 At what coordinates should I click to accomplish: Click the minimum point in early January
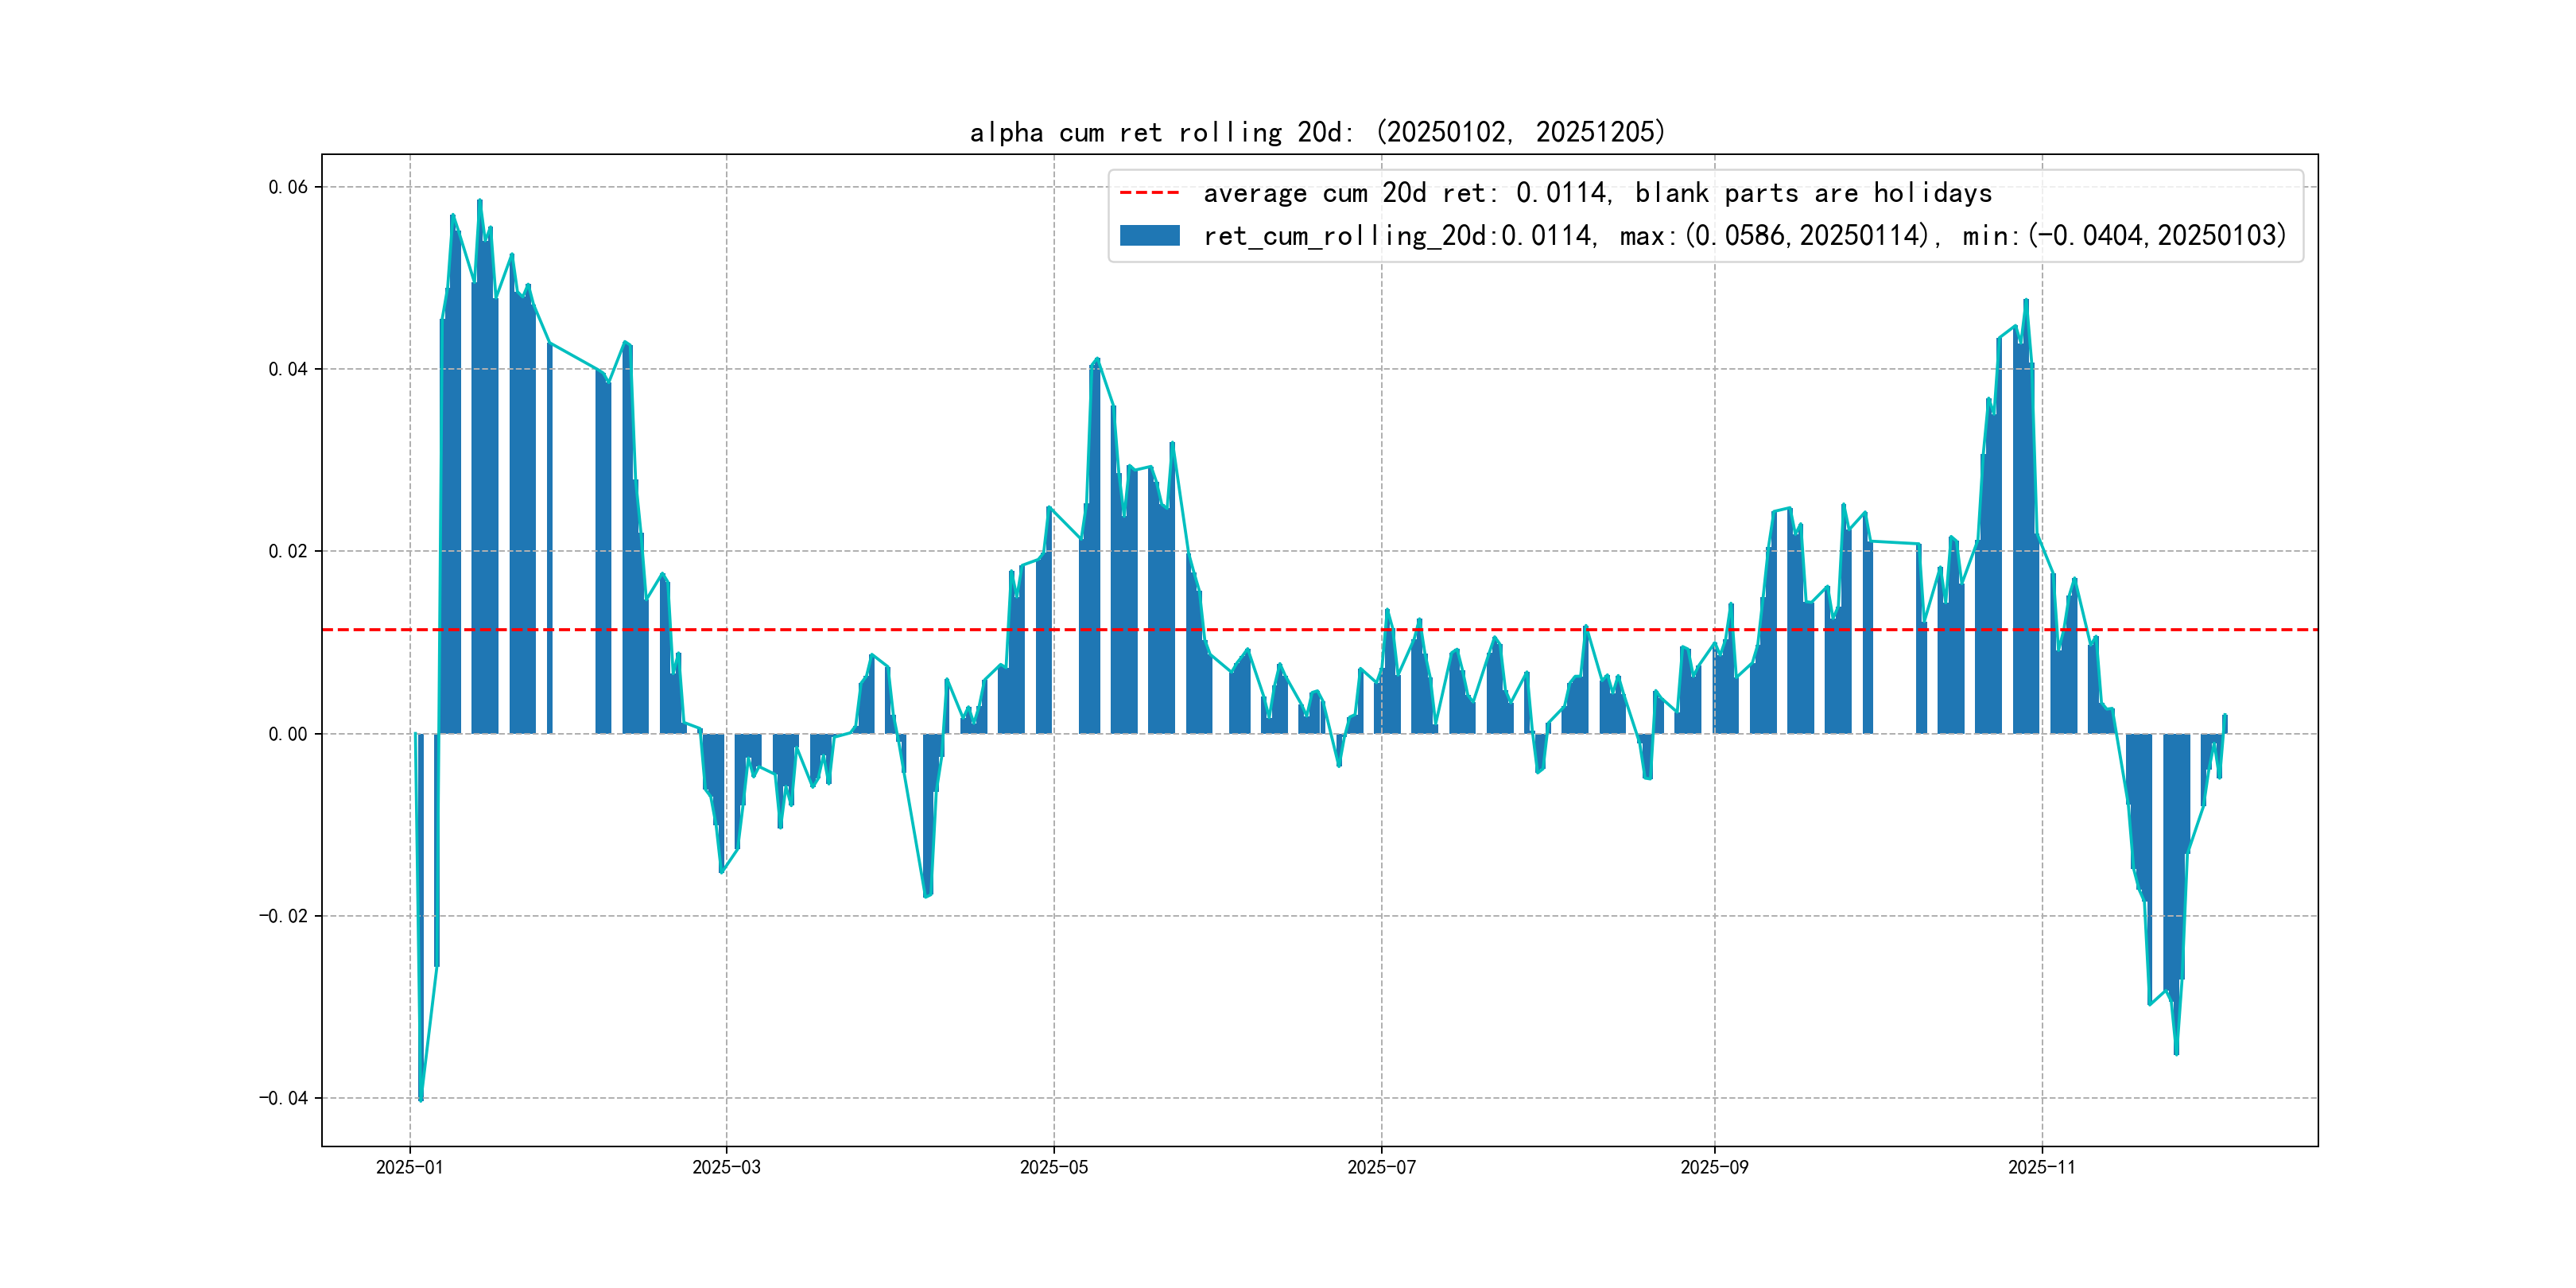(421, 1100)
